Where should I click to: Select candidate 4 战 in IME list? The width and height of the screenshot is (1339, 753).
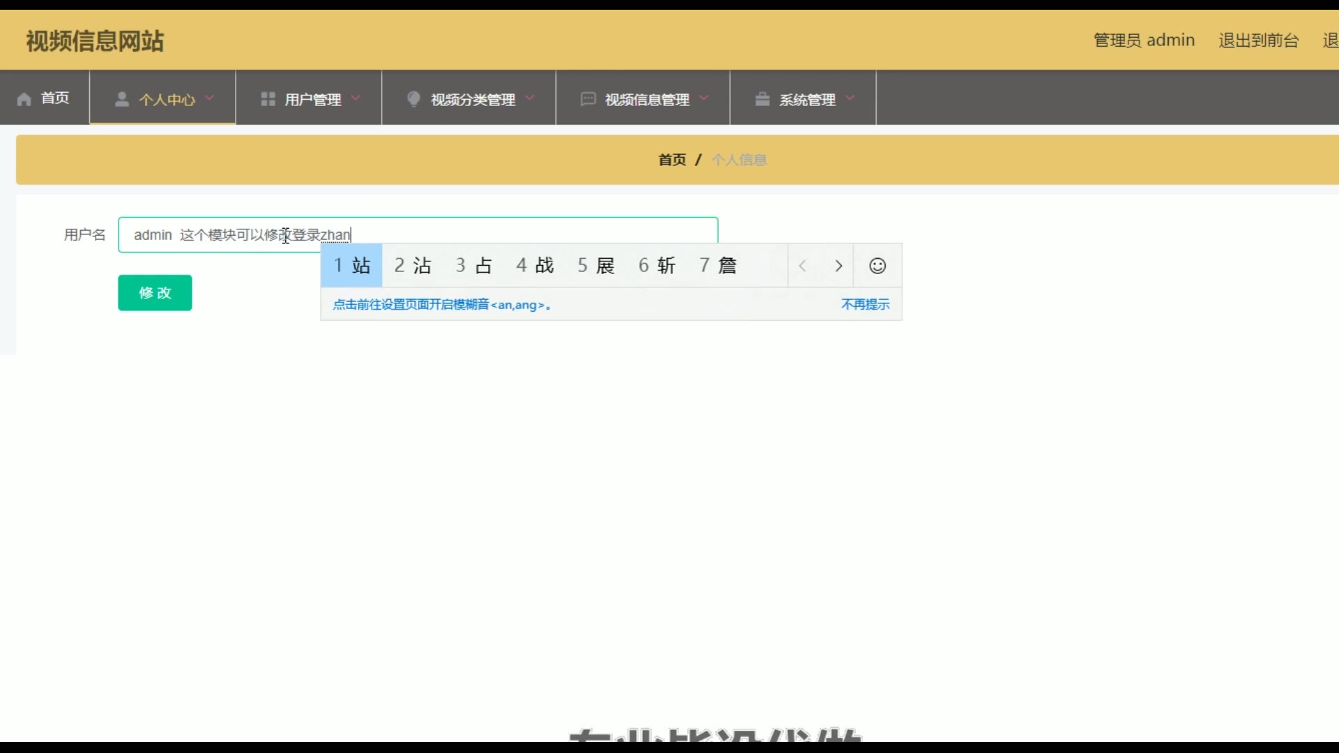535,266
